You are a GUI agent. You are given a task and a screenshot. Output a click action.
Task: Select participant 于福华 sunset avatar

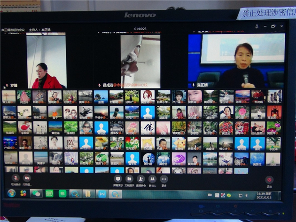(101, 112)
